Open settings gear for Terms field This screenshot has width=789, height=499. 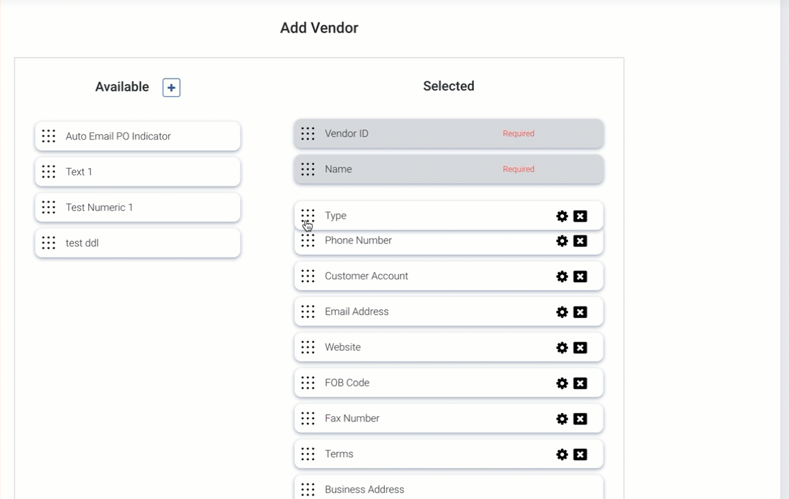[x=562, y=454]
